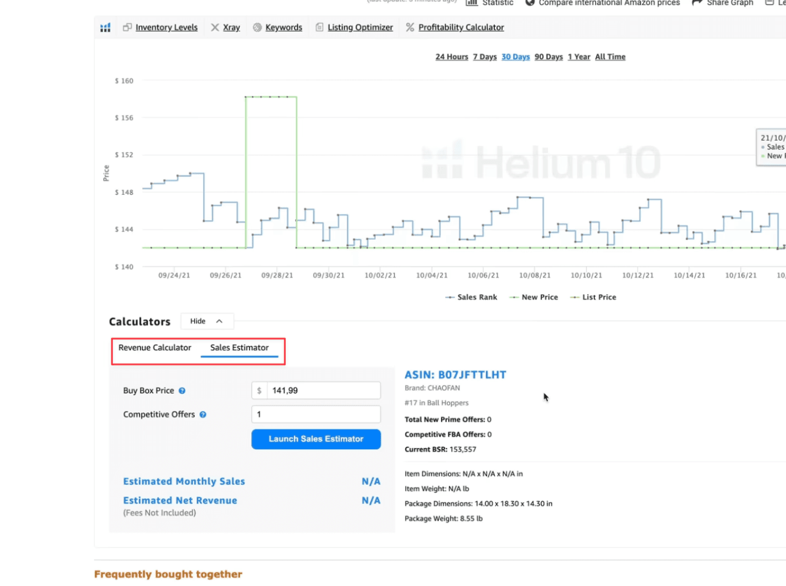The image size is (786, 586).
Task: Click the Estimated Net Revenue label
Action: click(x=180, y=500)
